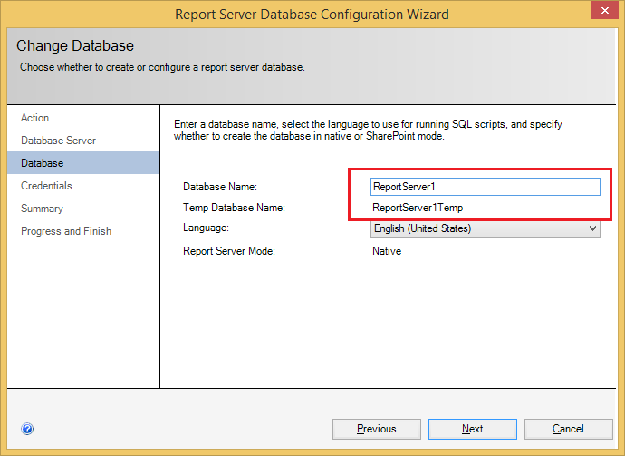Click the Cancel button
625x456 pixels.
pos(569,429)
